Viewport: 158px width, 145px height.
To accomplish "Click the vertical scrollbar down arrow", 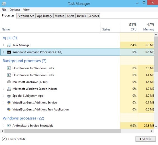I will 156,127.
